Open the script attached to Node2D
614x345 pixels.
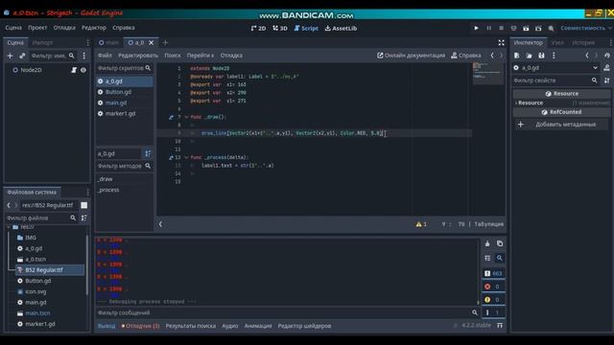[74, 70]
